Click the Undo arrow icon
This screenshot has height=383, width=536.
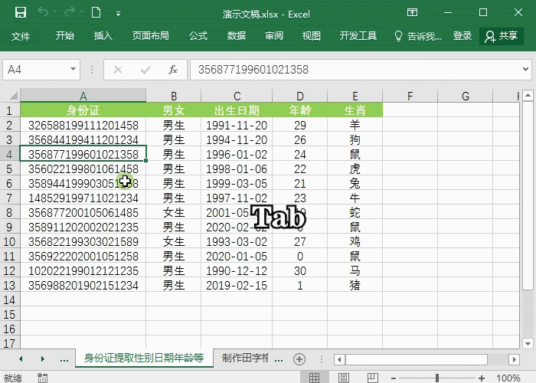pos(43,13)
